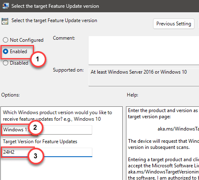
Task: Click inside the Comment text box
Action: [144, 50]
